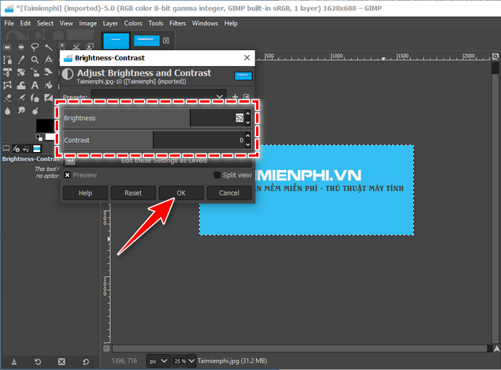
Task: Open the File menu
Action: coord(9,23)
